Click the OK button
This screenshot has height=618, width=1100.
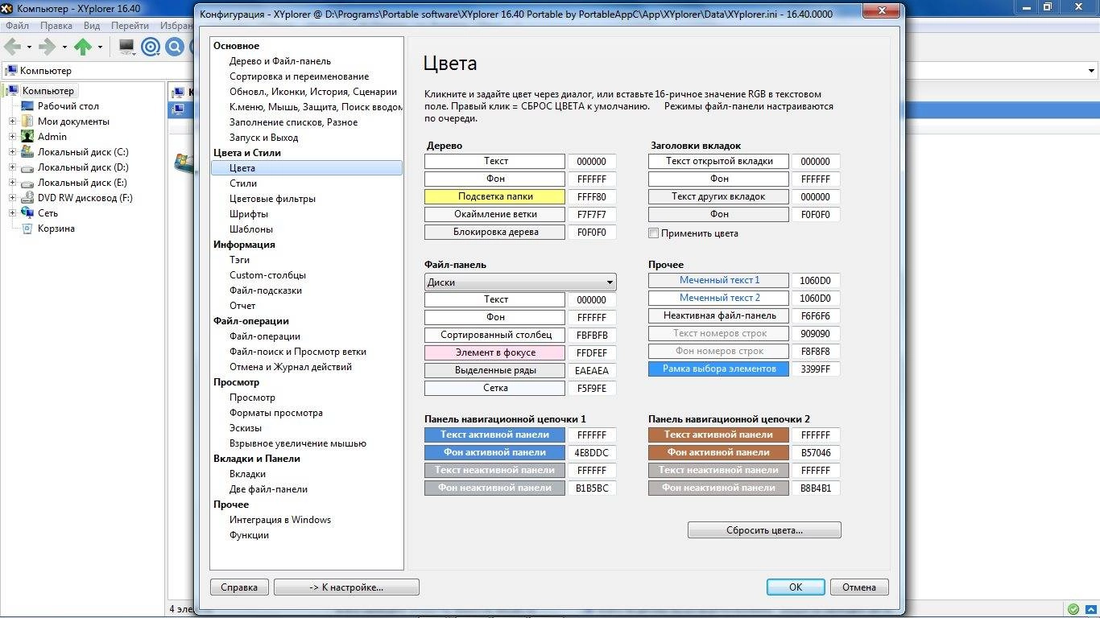796,587
